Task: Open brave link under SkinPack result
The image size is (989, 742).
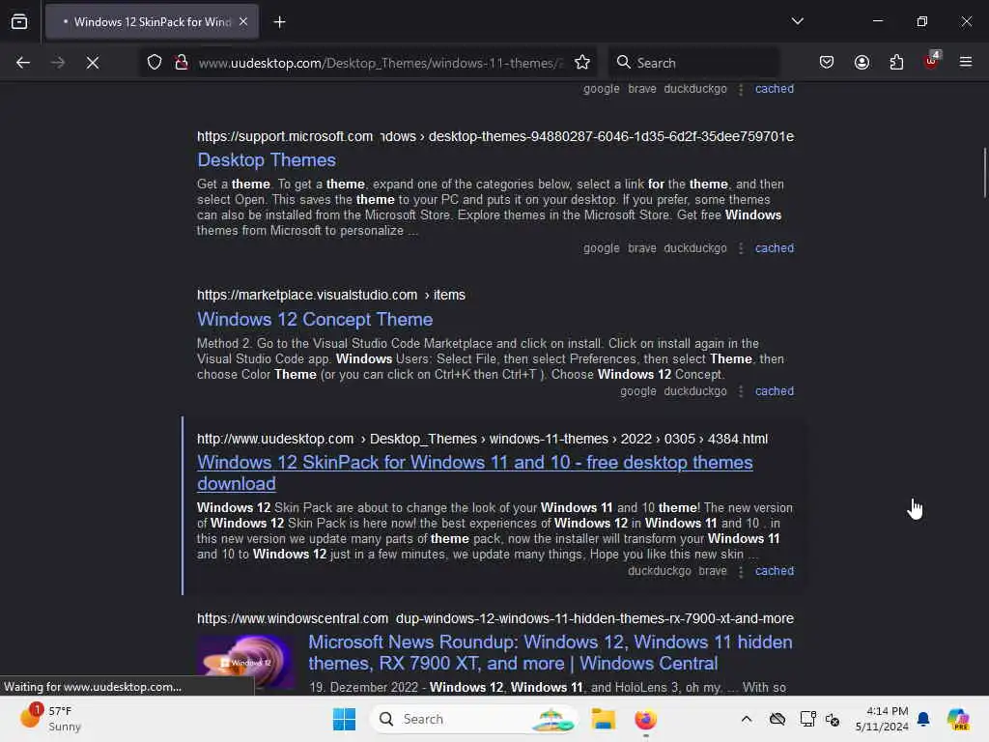Action: (x=713, y=571)
